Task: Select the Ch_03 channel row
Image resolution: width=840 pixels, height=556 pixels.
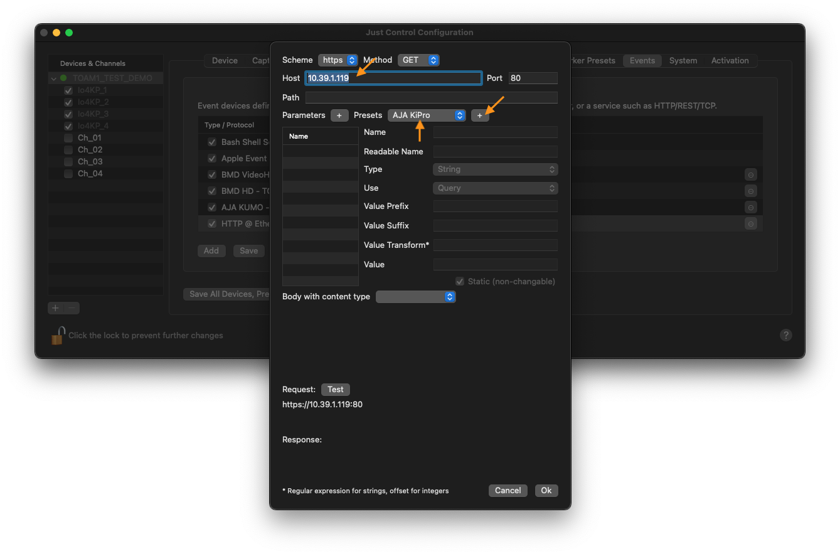Action: [x=105, y=162]
